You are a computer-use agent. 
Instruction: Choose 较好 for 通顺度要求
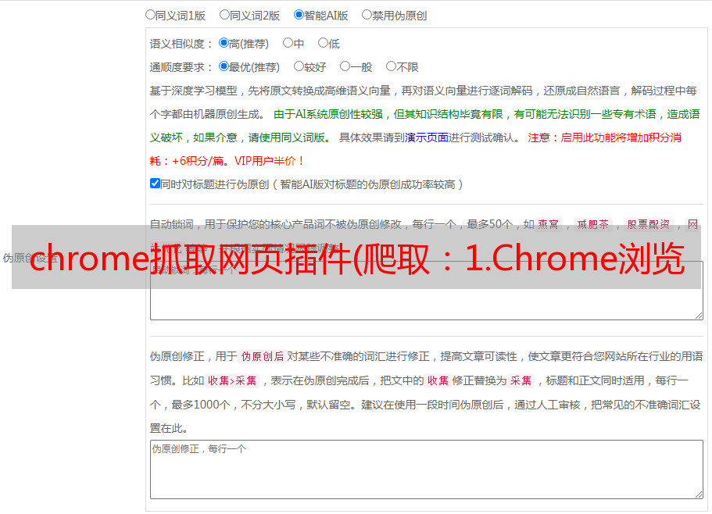pyautogui.click(x=299, y=66)
